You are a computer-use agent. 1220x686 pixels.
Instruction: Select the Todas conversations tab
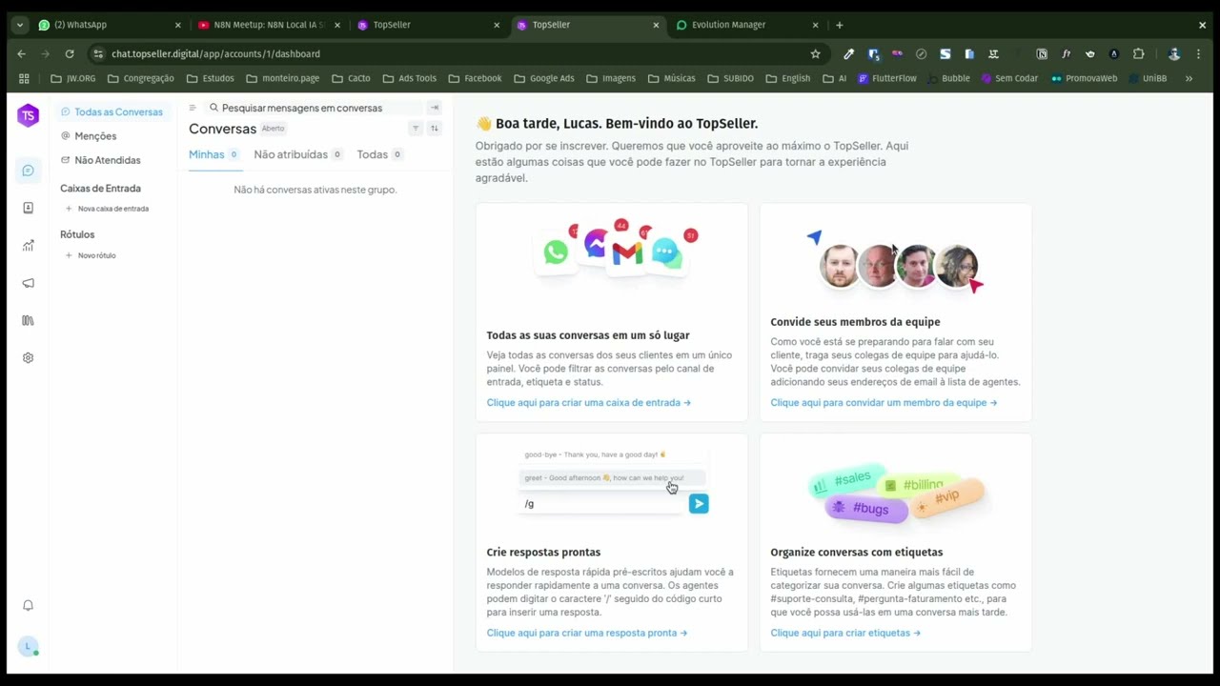coord(380,154)
